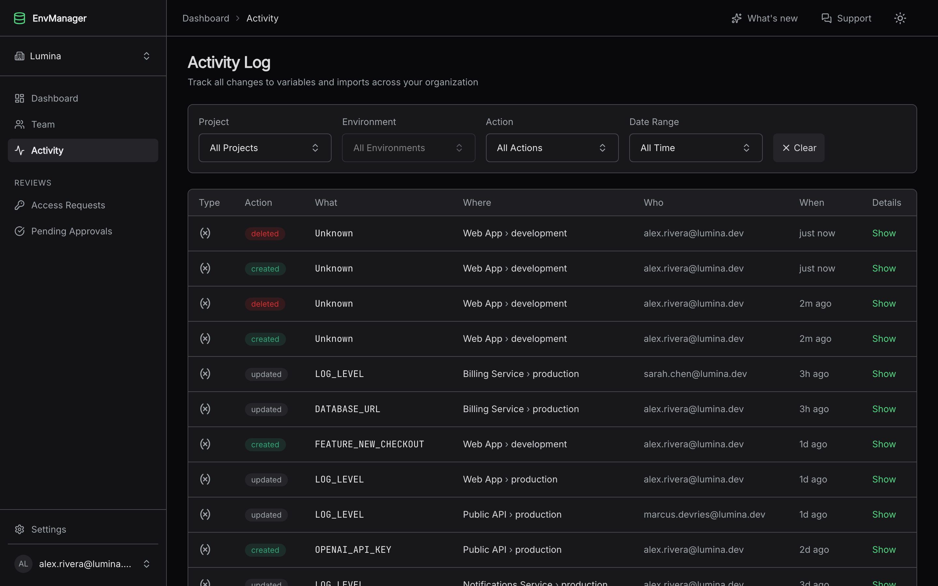
Task: Click the updated badge in DATABASE_URL row
Action: tap(266, 410)
